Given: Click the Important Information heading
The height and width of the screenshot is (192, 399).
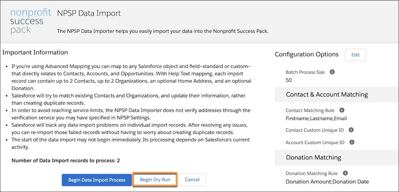Looking at the screenshot, I should (35, 52).
